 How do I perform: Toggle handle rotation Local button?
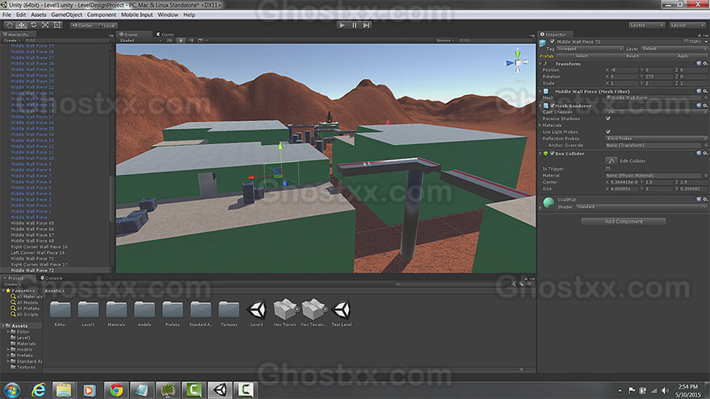pos(106,25)
